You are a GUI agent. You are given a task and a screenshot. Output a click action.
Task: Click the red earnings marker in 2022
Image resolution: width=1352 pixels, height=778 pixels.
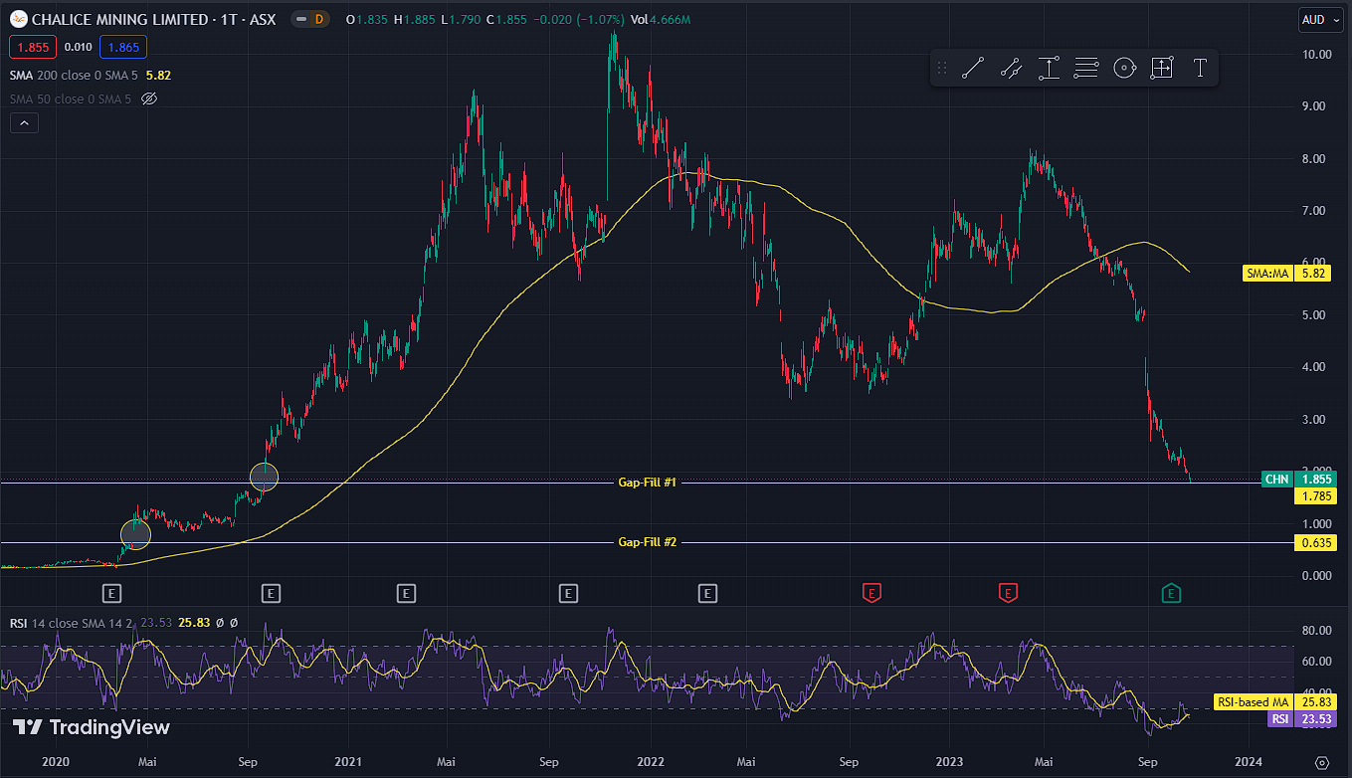tap(871, 594)
